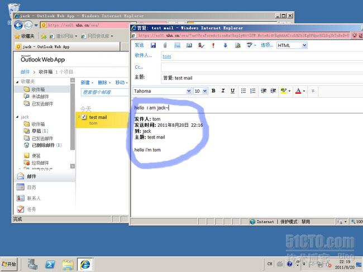
Task: Toggle underline formatting
Action: [x=233, y=90]
